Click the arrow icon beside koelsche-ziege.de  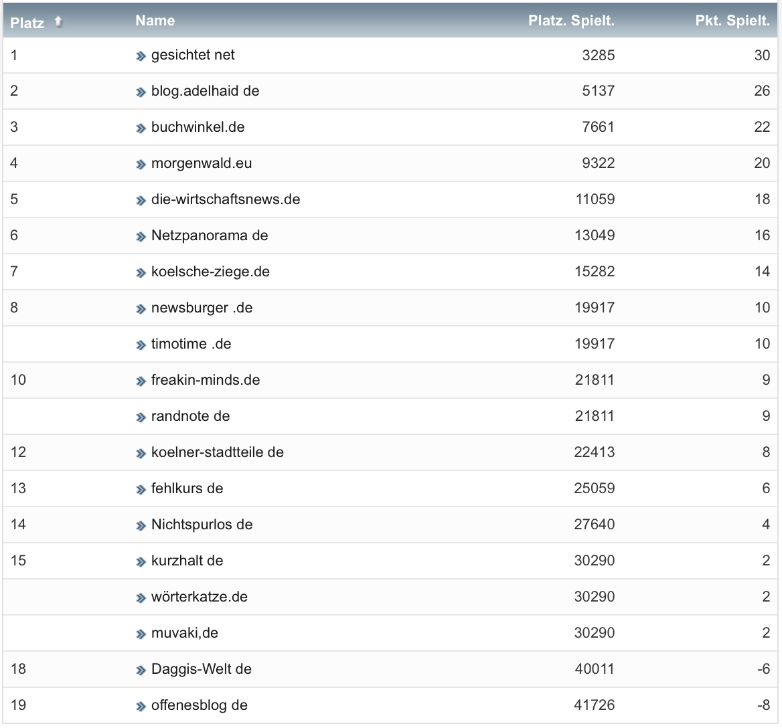pyautogui.click(x=141, y=273)
